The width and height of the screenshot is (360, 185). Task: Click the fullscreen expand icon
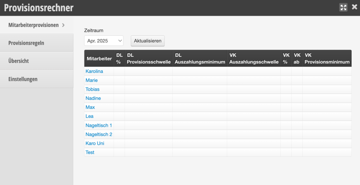tap(343, 7)
